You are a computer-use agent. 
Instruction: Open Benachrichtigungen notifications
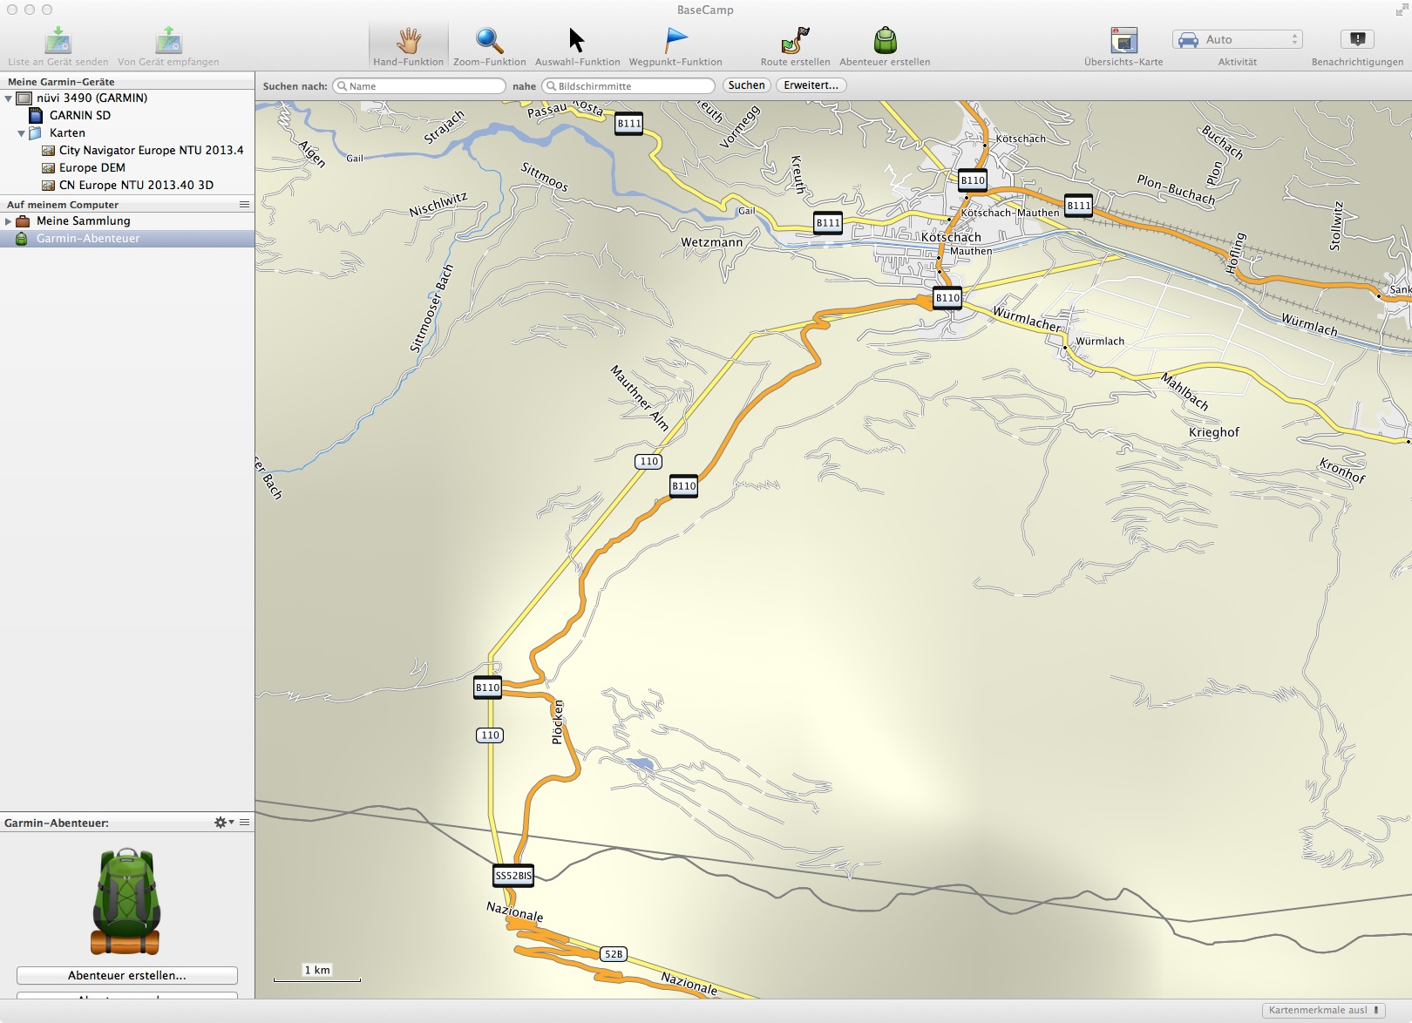click(1357, 39)
